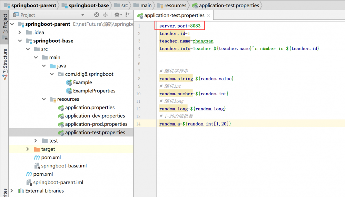345x197 pixels.
Task: Click line 1 server.port=8083 in editor
Action: point(180,26)
